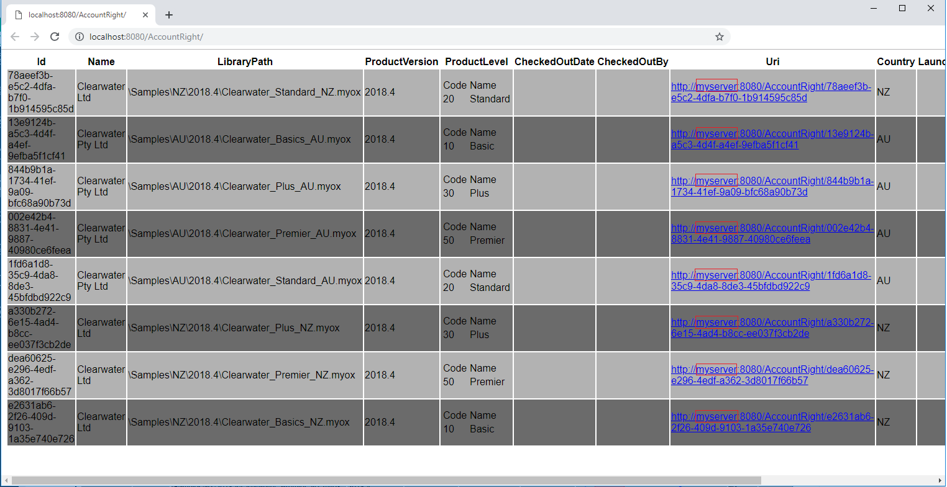
Task: Click the ProductVersion column header
Action: click(401, 61)
